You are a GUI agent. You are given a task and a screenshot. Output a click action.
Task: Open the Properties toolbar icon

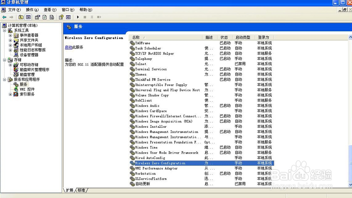point(37,17)
